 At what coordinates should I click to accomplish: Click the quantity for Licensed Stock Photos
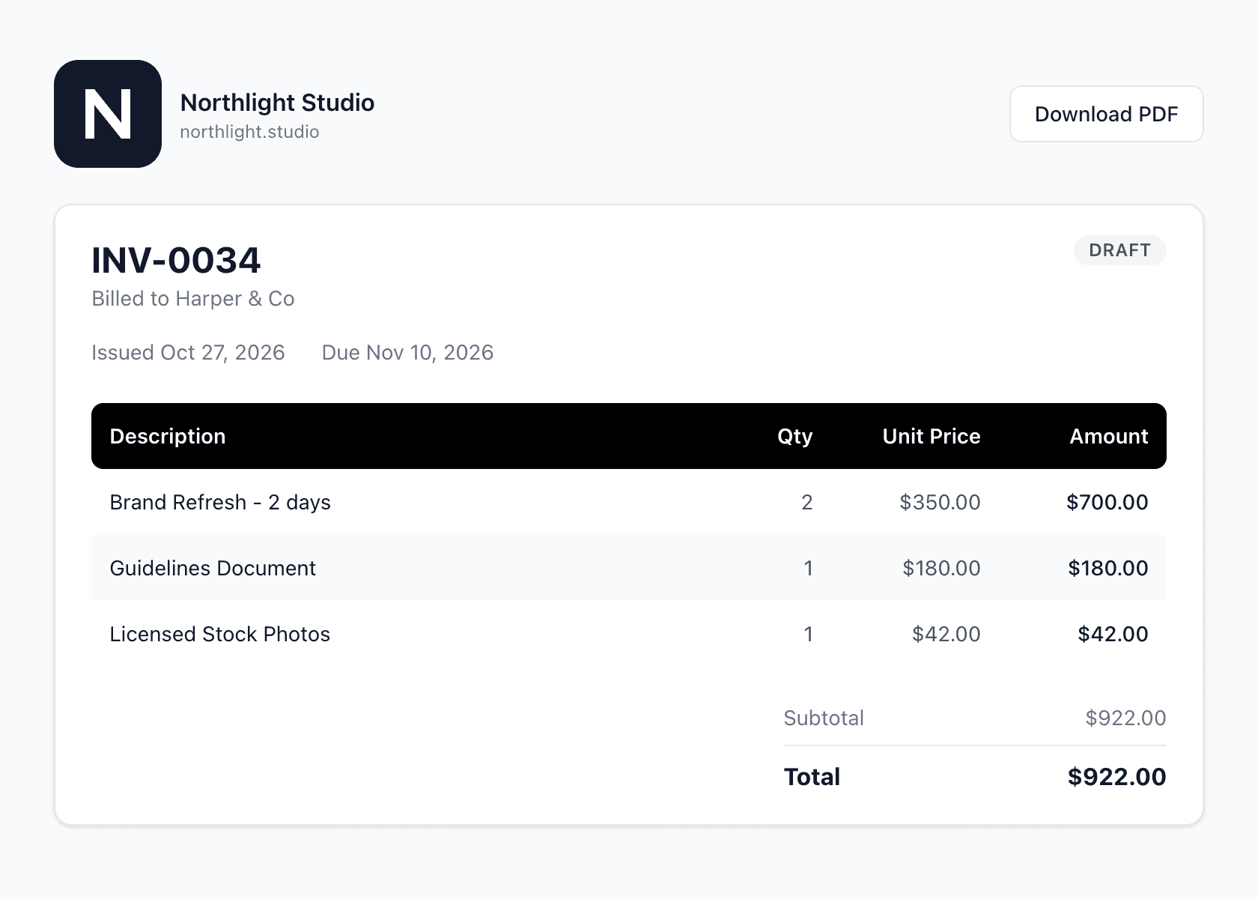[808, 635]
